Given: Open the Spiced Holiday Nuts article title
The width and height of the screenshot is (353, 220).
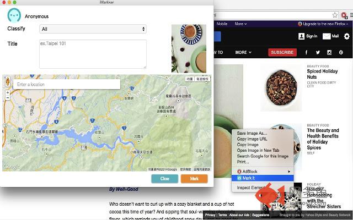Looking at the screenshot, I should pos(322,74).
